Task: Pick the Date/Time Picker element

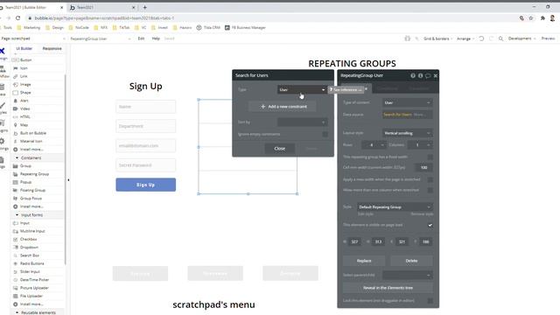Action: coord(34,280)
